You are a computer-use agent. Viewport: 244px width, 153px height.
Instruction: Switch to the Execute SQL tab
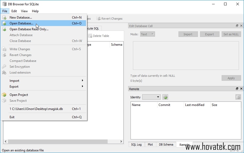click(94, 28)
